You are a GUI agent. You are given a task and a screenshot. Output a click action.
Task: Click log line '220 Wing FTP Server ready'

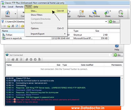pos(51,88)
